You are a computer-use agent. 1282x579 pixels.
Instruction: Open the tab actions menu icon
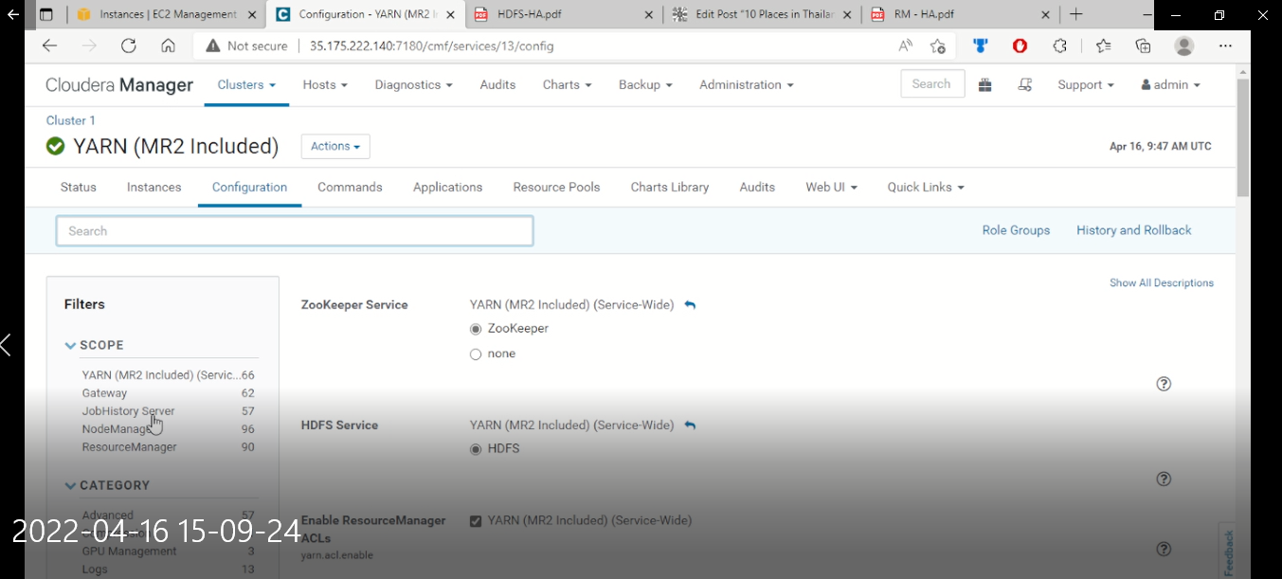[x=45, y=14]
